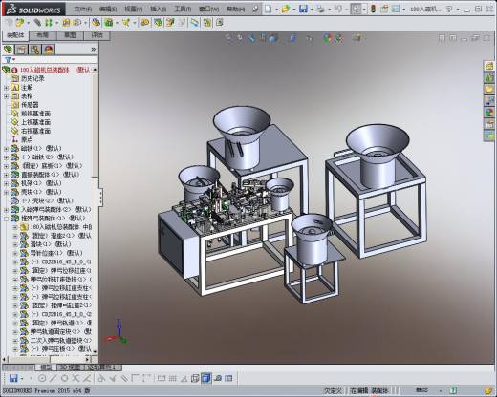The height and width of the screenshot is (397, 497).
Task: Toggle the grid icon in the bottom toolbar
Action: click(172, 378)
